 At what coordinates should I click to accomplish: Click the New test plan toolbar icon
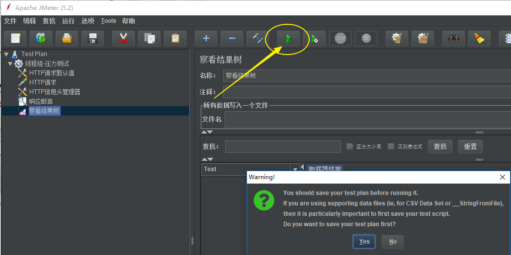15,38
